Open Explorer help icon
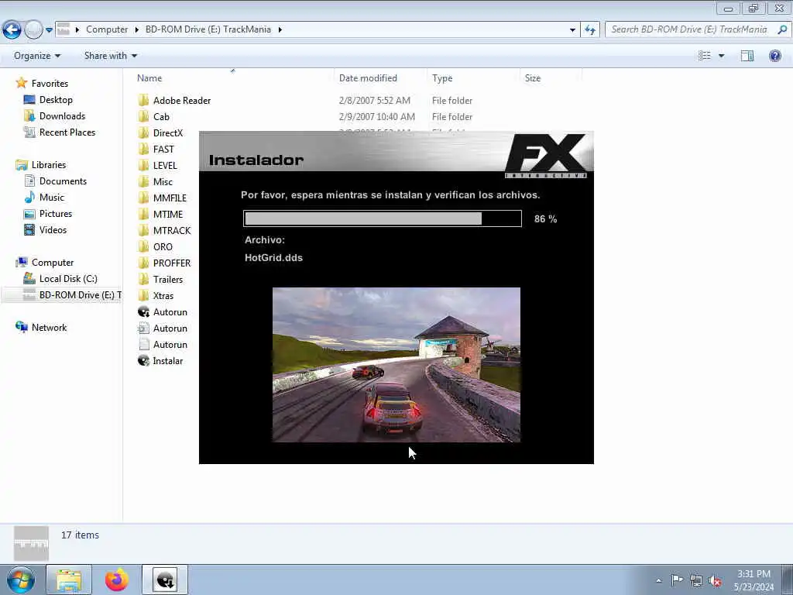Viewport: 793px width, 595px height. click(774, 56)
